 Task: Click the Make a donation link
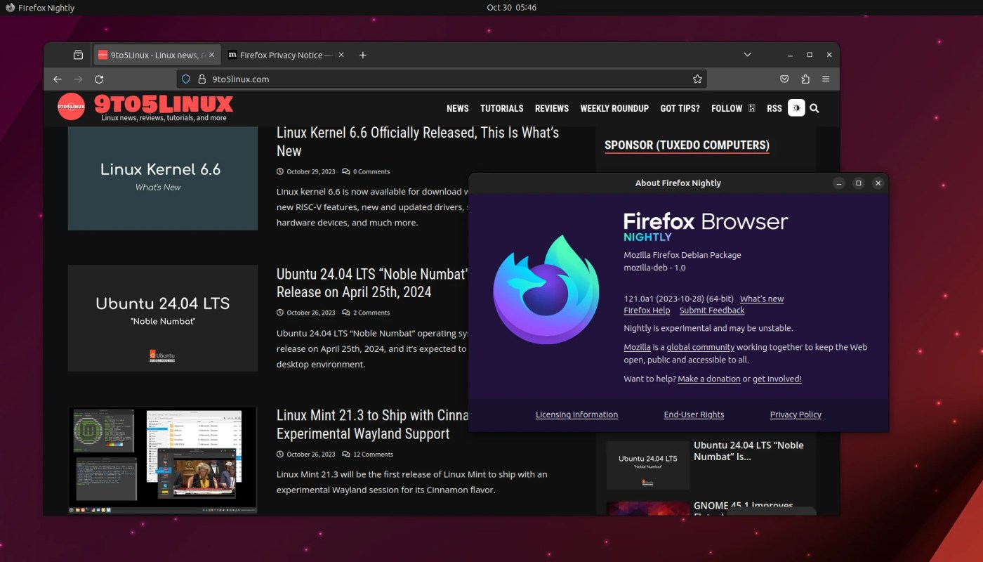(x=709, y=379)
